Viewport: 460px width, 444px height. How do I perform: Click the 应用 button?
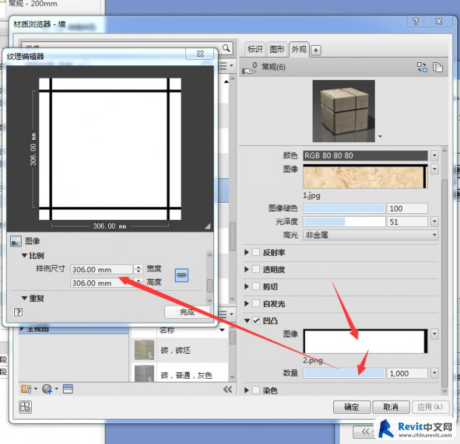click(x=430, y=407)
